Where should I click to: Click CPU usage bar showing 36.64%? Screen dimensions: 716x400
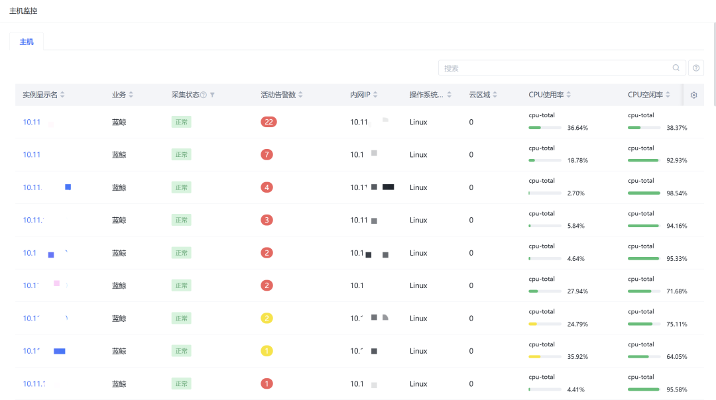pyautogui.click(x=545, y=128)
